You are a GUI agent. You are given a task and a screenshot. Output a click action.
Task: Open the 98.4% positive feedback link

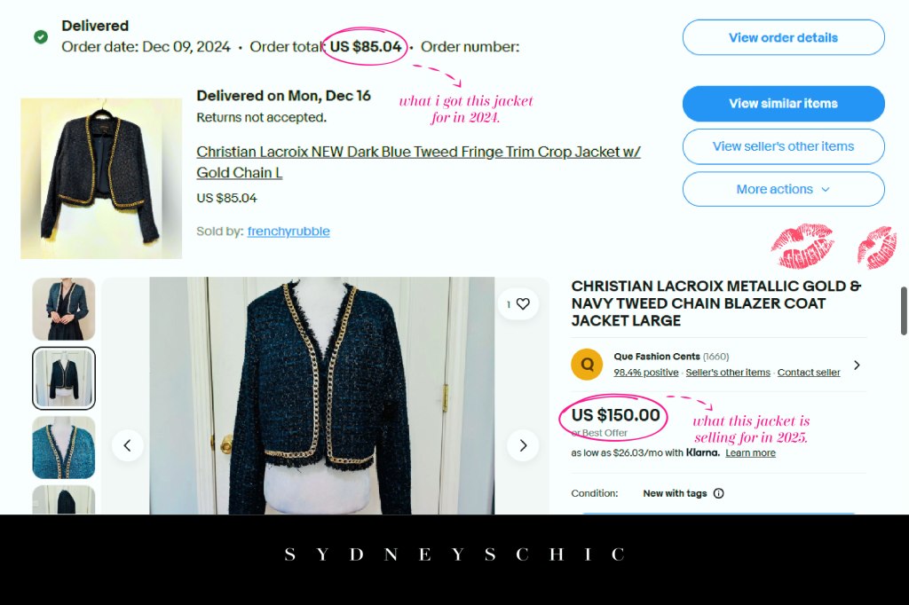(646, 373)
